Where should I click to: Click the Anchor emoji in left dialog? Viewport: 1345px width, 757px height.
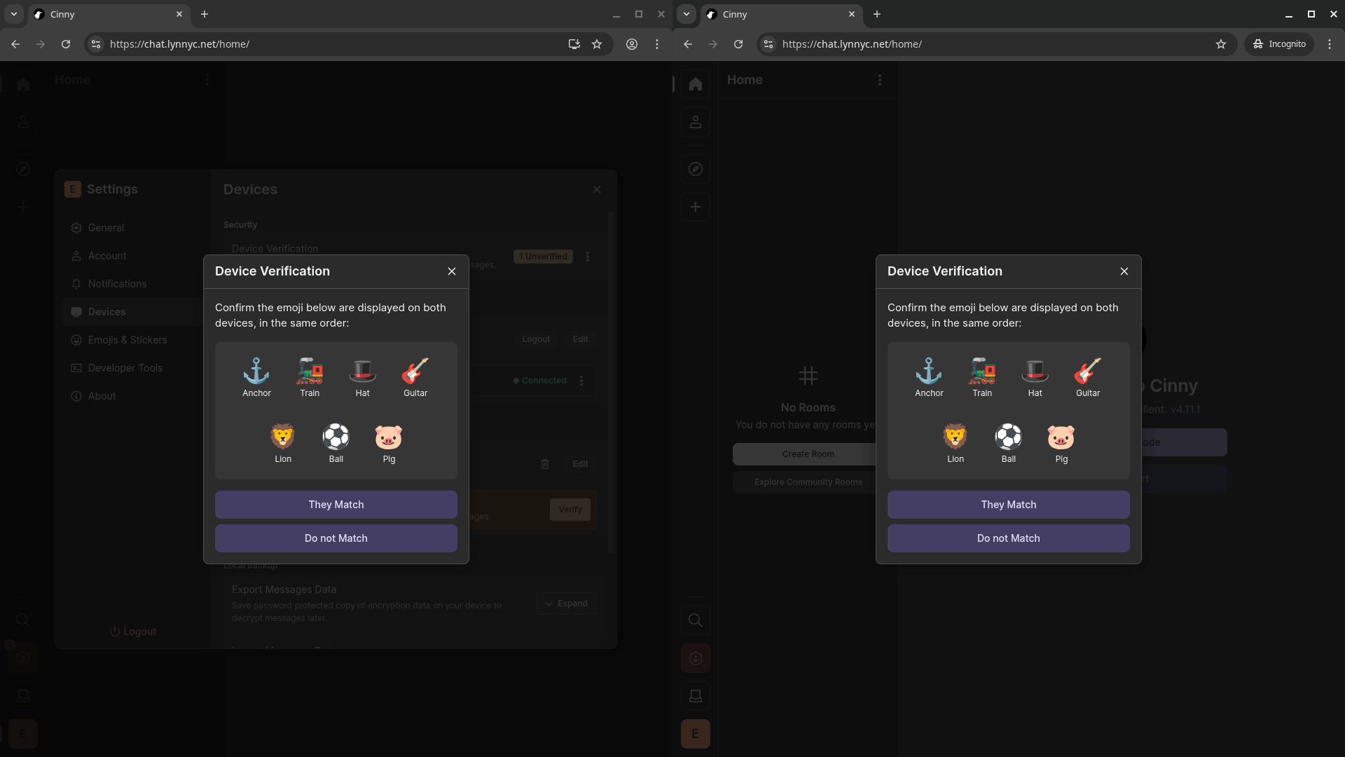256,371
